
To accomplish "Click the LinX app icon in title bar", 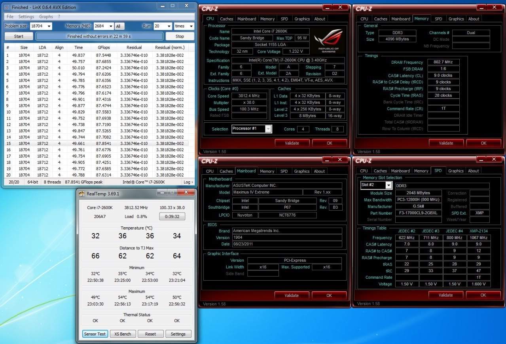I will (7, 7).
